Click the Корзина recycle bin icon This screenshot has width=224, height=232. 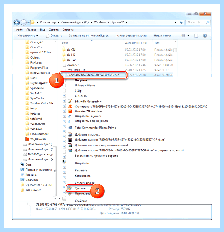pos(22,175)
